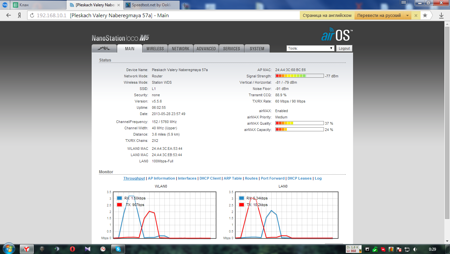Viewport: 450px width, 254px height.
Task: Click the browser back arrow
Action: (9, 16)
